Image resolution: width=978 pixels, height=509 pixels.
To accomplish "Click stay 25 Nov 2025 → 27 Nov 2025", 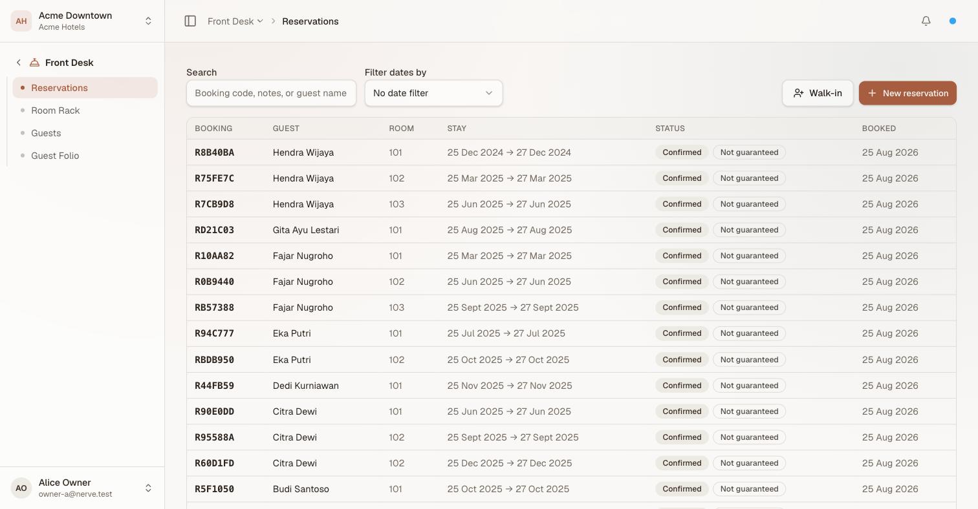I will point(510,386).
